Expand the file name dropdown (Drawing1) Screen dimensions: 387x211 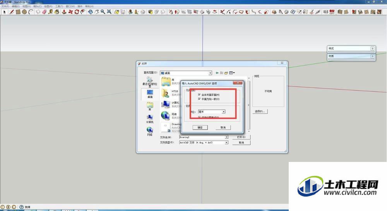click(x=226, y=137)
